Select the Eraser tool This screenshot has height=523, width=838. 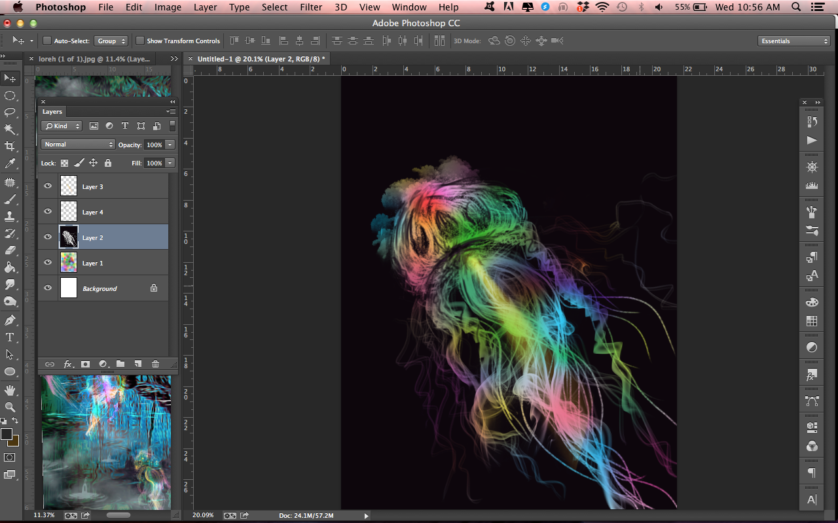10,250
